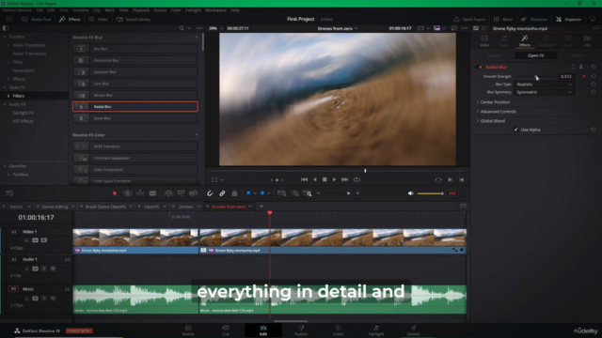
Task: Select the arrow Selection Mode tool
Action: point(115,193)
